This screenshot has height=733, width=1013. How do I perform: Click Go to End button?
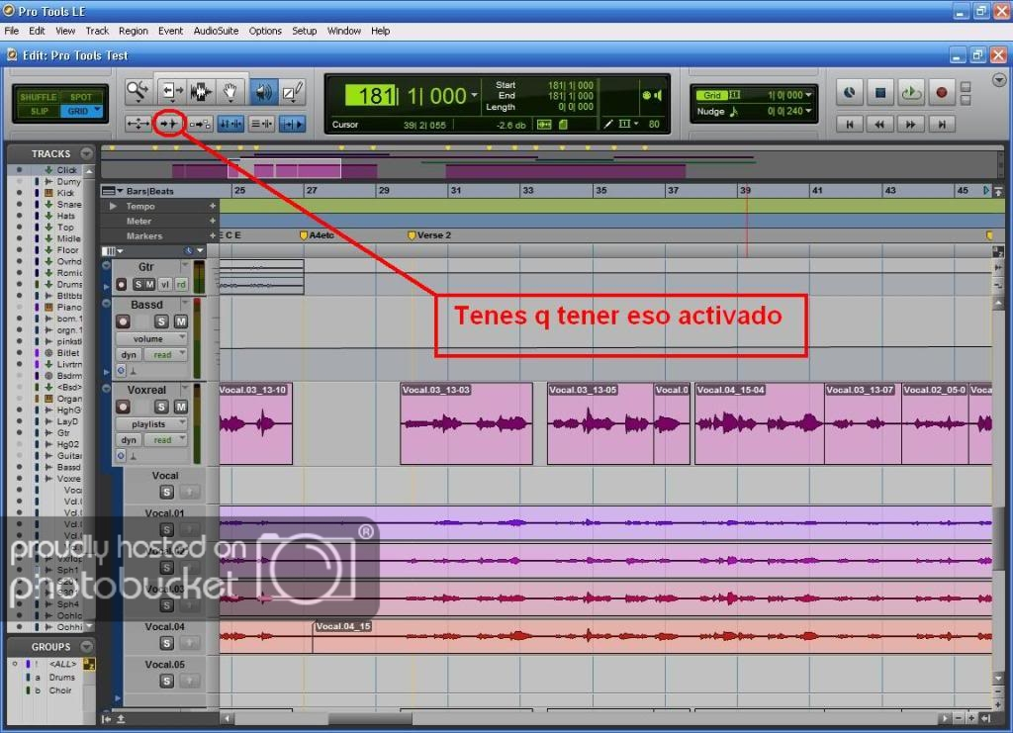(x=942, y=124)
